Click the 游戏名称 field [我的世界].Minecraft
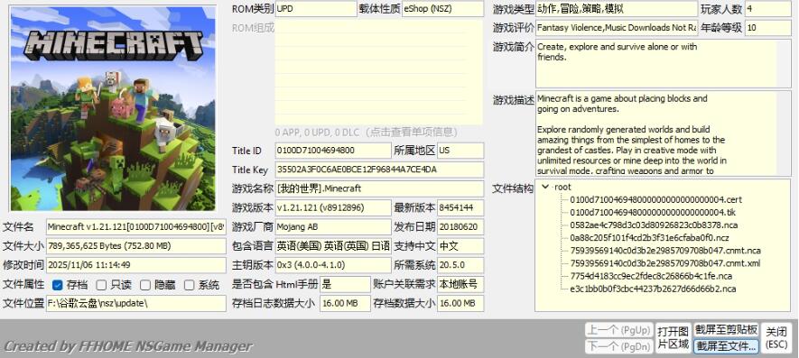Screen dimensions: 799x358 pos(379,188)
